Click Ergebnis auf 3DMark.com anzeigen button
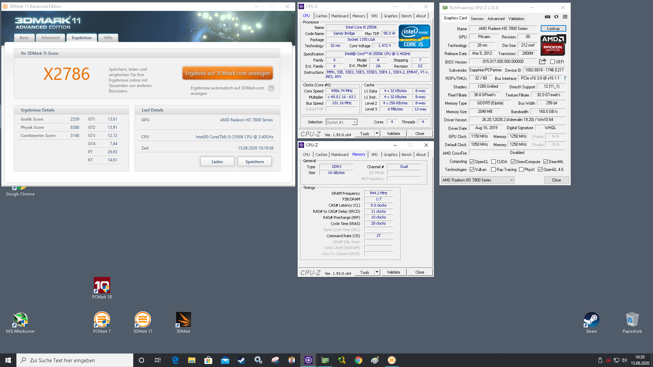The image size is (653, 367). 228,73
